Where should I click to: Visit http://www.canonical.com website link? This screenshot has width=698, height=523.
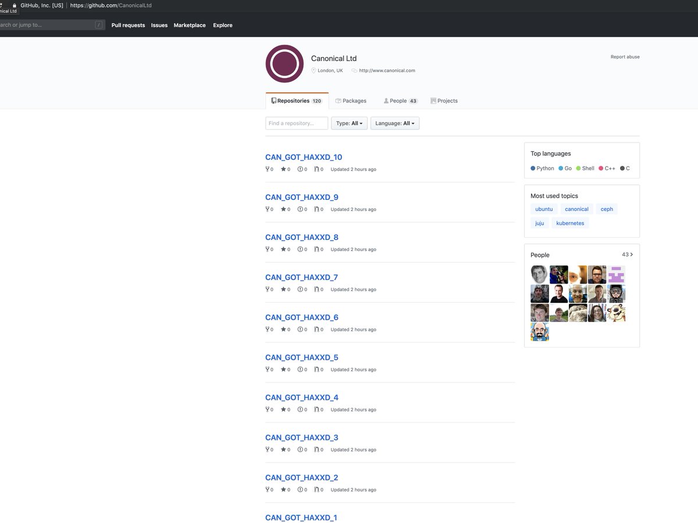(387, 71)
